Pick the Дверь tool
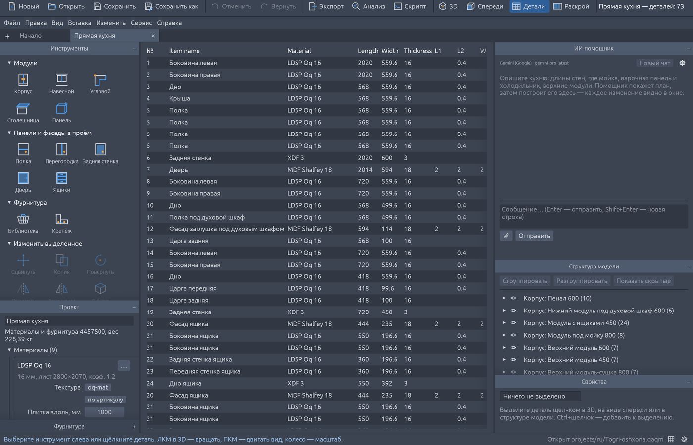This screenshot has width=693, height=445. coord(23,182)
